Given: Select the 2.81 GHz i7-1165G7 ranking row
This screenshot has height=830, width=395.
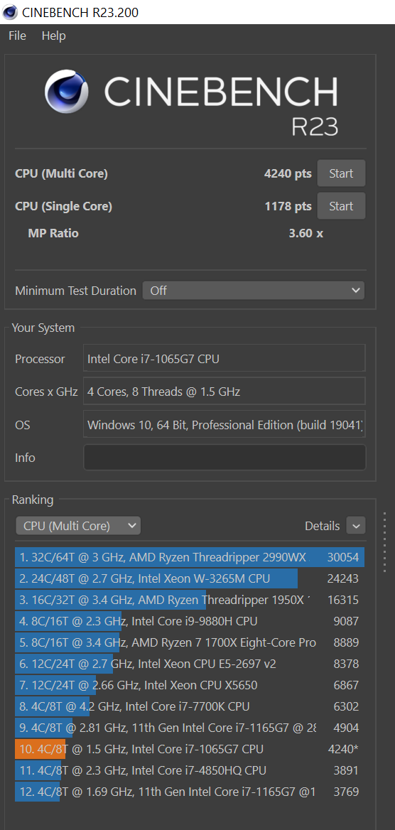Looking at the screenshot, I should (190, 728).
